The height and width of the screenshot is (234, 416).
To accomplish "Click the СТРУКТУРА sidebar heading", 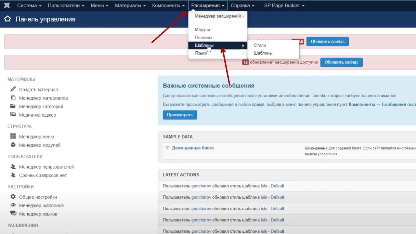I will pos(19,126).
